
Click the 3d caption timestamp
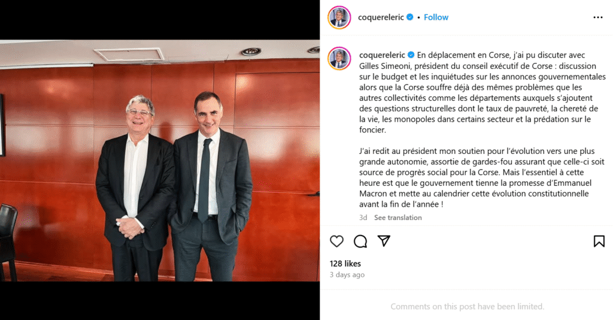(x=363, y=218)
